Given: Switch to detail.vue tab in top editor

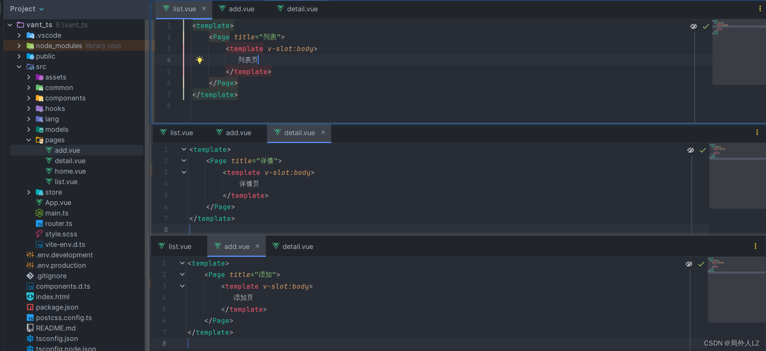Looking at the screenshot, I should [x=298, y=9].
